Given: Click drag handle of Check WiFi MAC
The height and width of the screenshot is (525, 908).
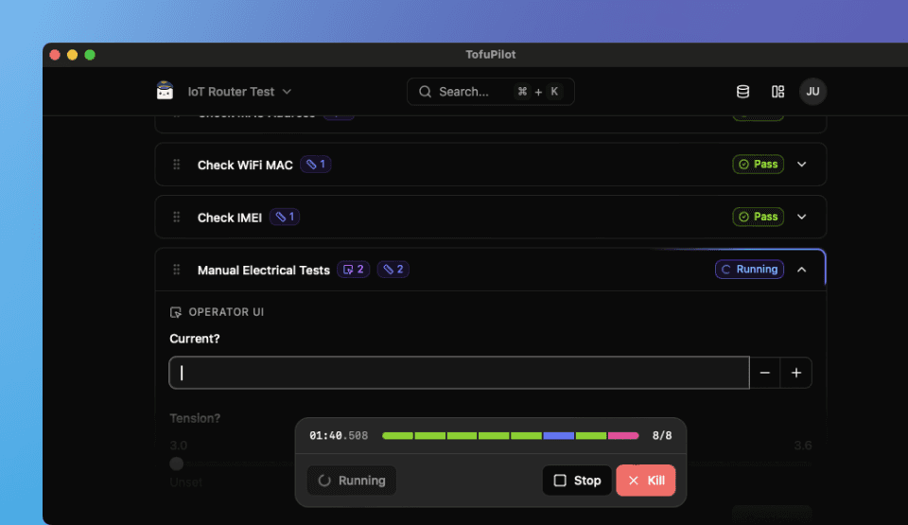Looking at the screenshot, I should (x=176, y=165).
